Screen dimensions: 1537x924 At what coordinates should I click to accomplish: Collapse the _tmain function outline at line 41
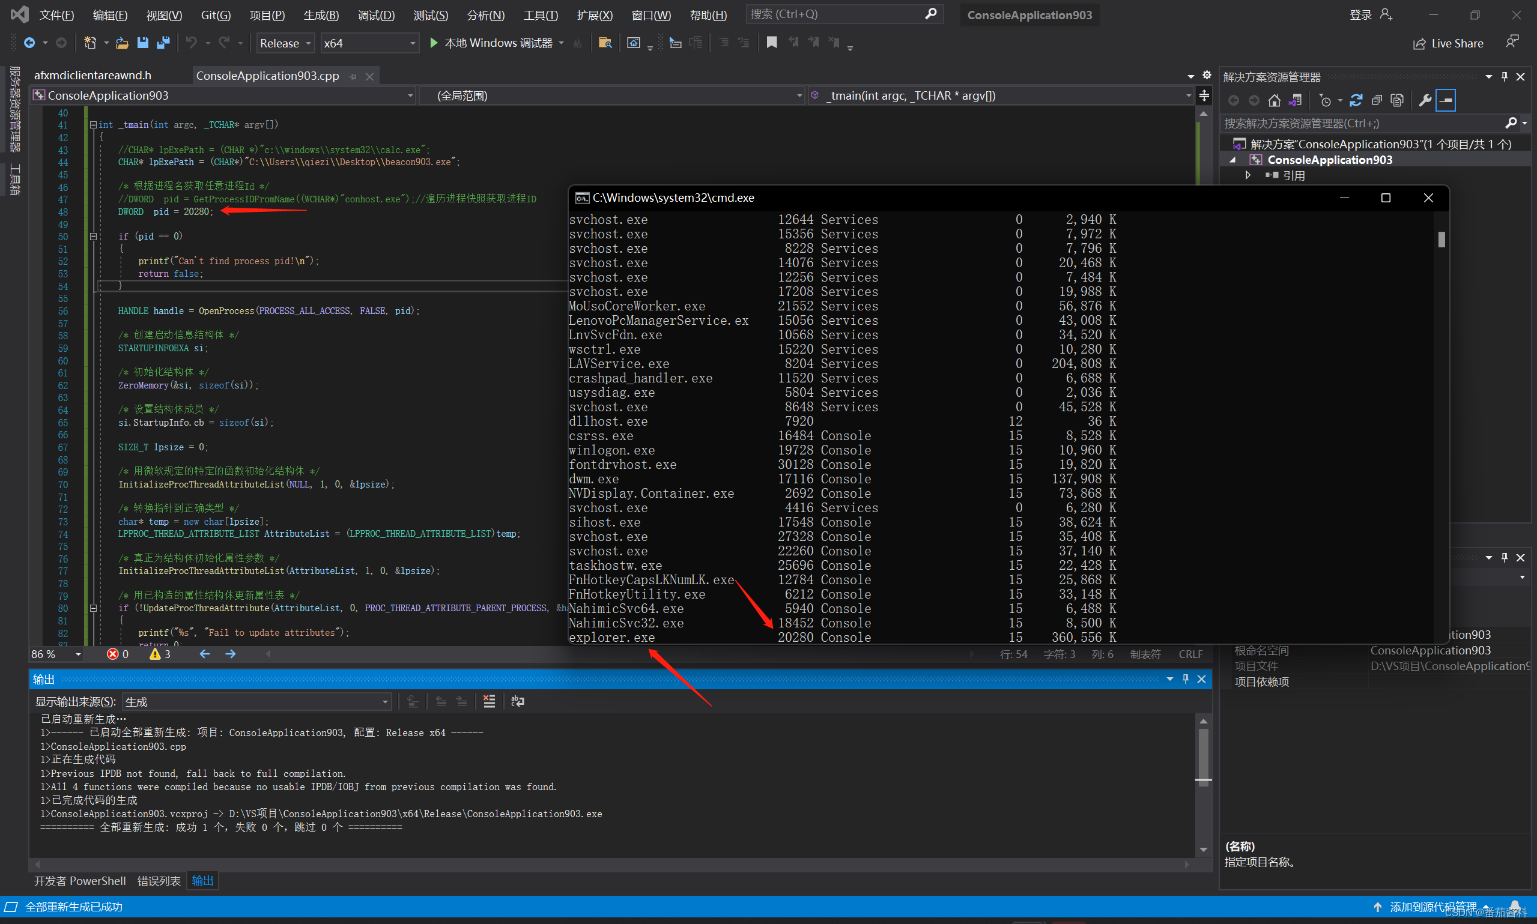[x=92, y=124]
